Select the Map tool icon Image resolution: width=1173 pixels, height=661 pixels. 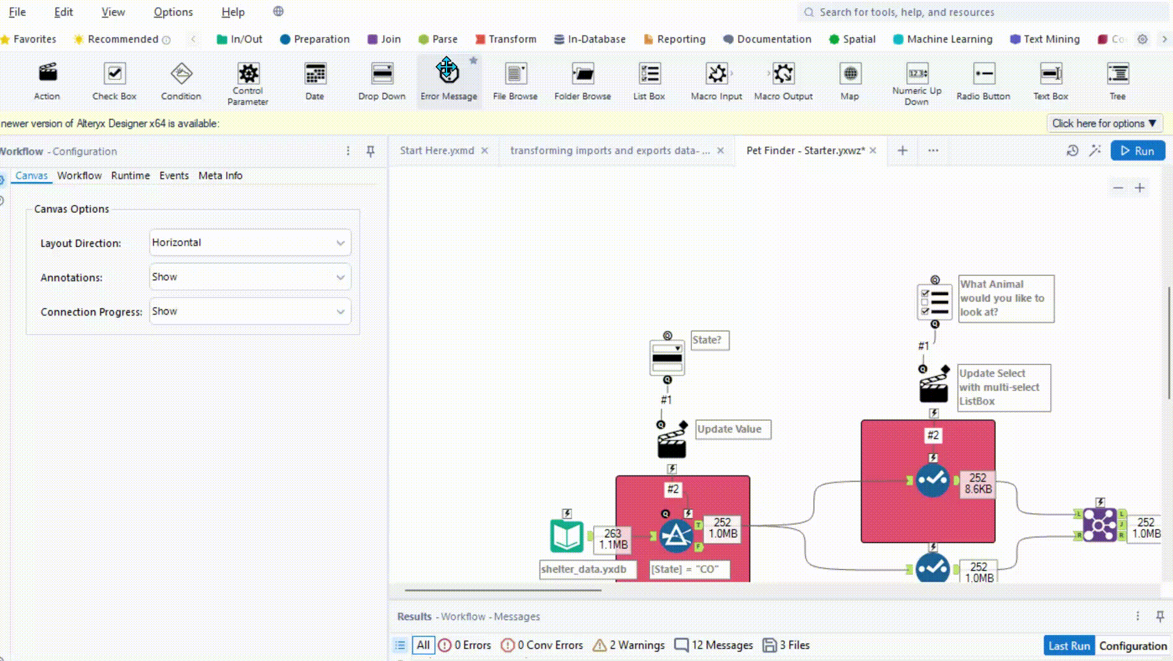coord(850,74)
